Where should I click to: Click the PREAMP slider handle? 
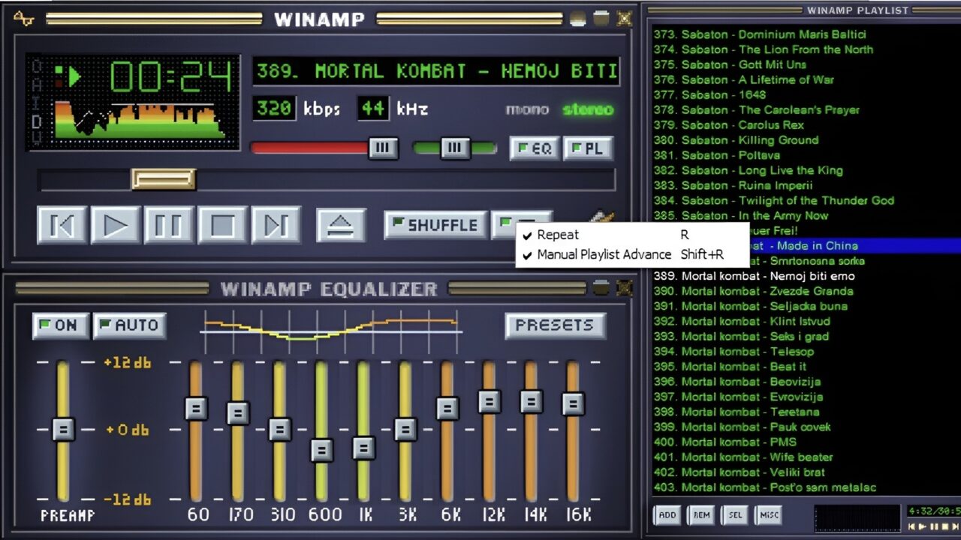click(x=63, y=429)
